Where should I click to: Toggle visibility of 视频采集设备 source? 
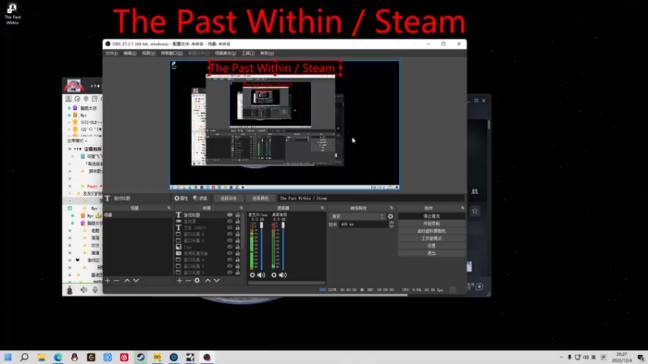pos(230,253)
